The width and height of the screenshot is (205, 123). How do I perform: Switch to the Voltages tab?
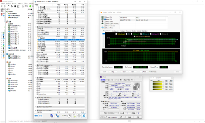(x=123, y=31)
